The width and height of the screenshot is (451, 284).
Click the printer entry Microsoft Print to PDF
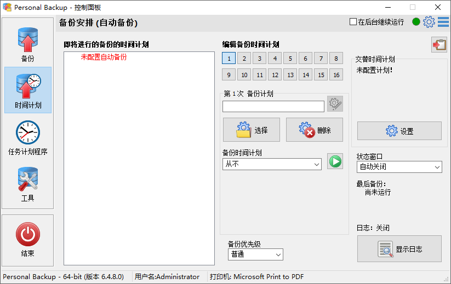[256, 277]
